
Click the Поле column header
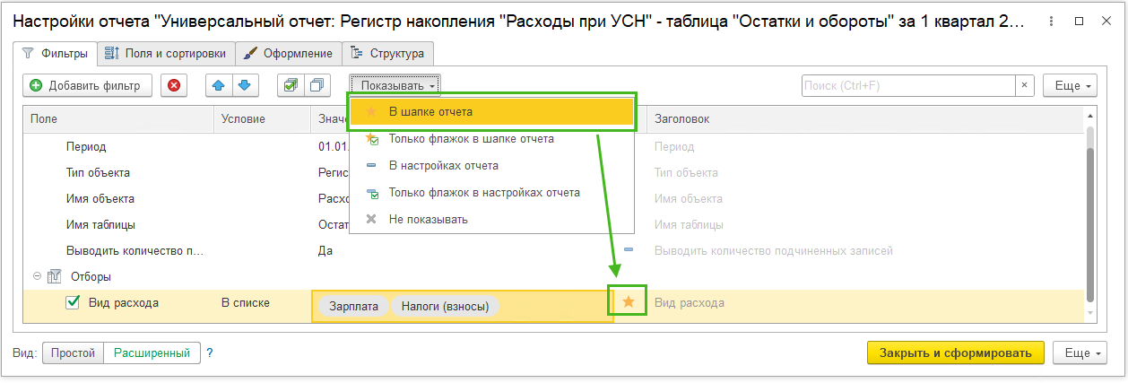click(118, 118)
